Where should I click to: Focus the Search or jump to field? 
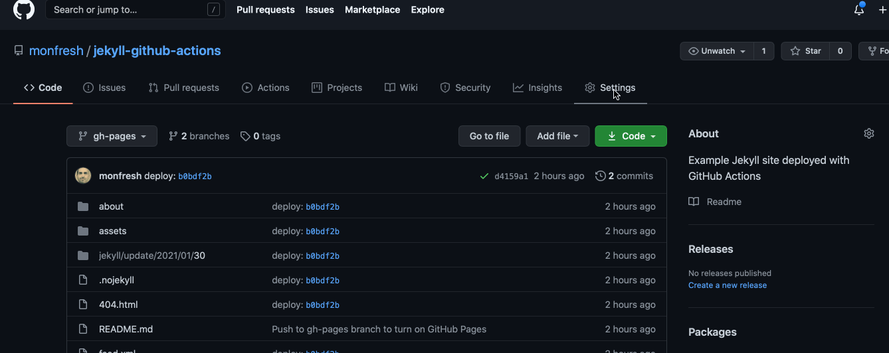(130, 10)
